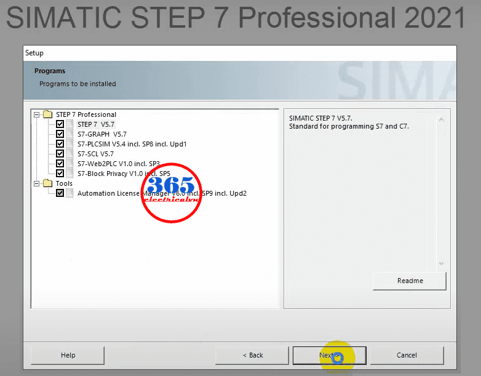
Task: Click the Tools folder icon
Action: pyautogui.click(x=47, y=183)
